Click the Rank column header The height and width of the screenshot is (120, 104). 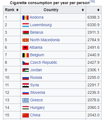(x=12, y=10)
